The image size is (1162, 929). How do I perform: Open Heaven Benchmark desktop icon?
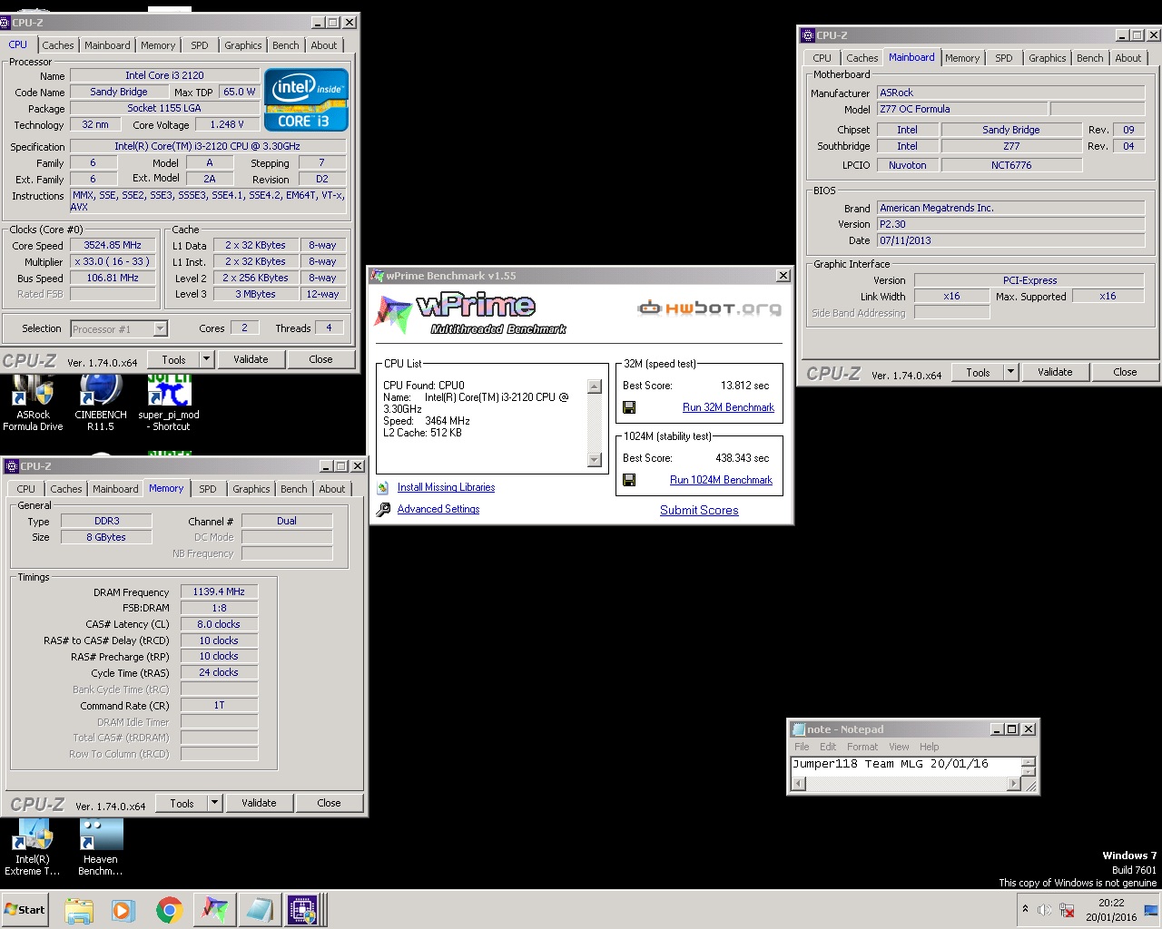click(x=100, y=847)
